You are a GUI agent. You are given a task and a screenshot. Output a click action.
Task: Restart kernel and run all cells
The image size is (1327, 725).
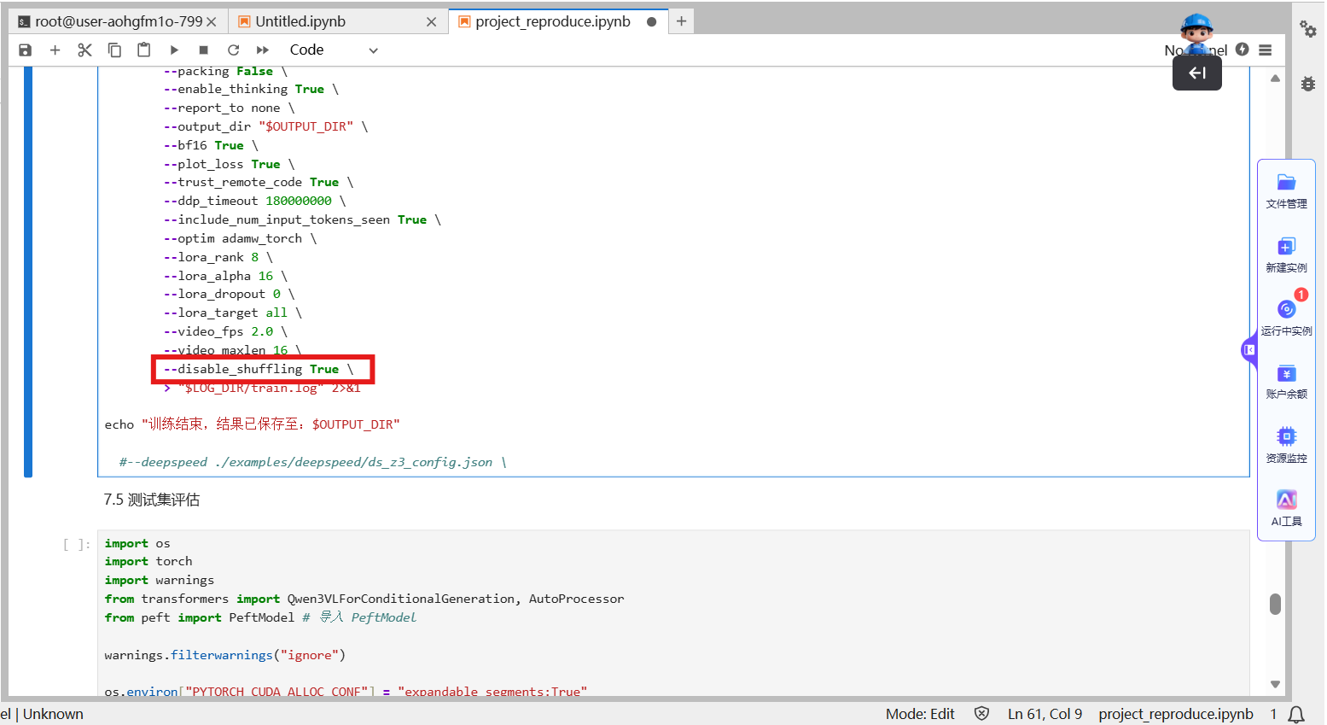(x=263, y=50)
